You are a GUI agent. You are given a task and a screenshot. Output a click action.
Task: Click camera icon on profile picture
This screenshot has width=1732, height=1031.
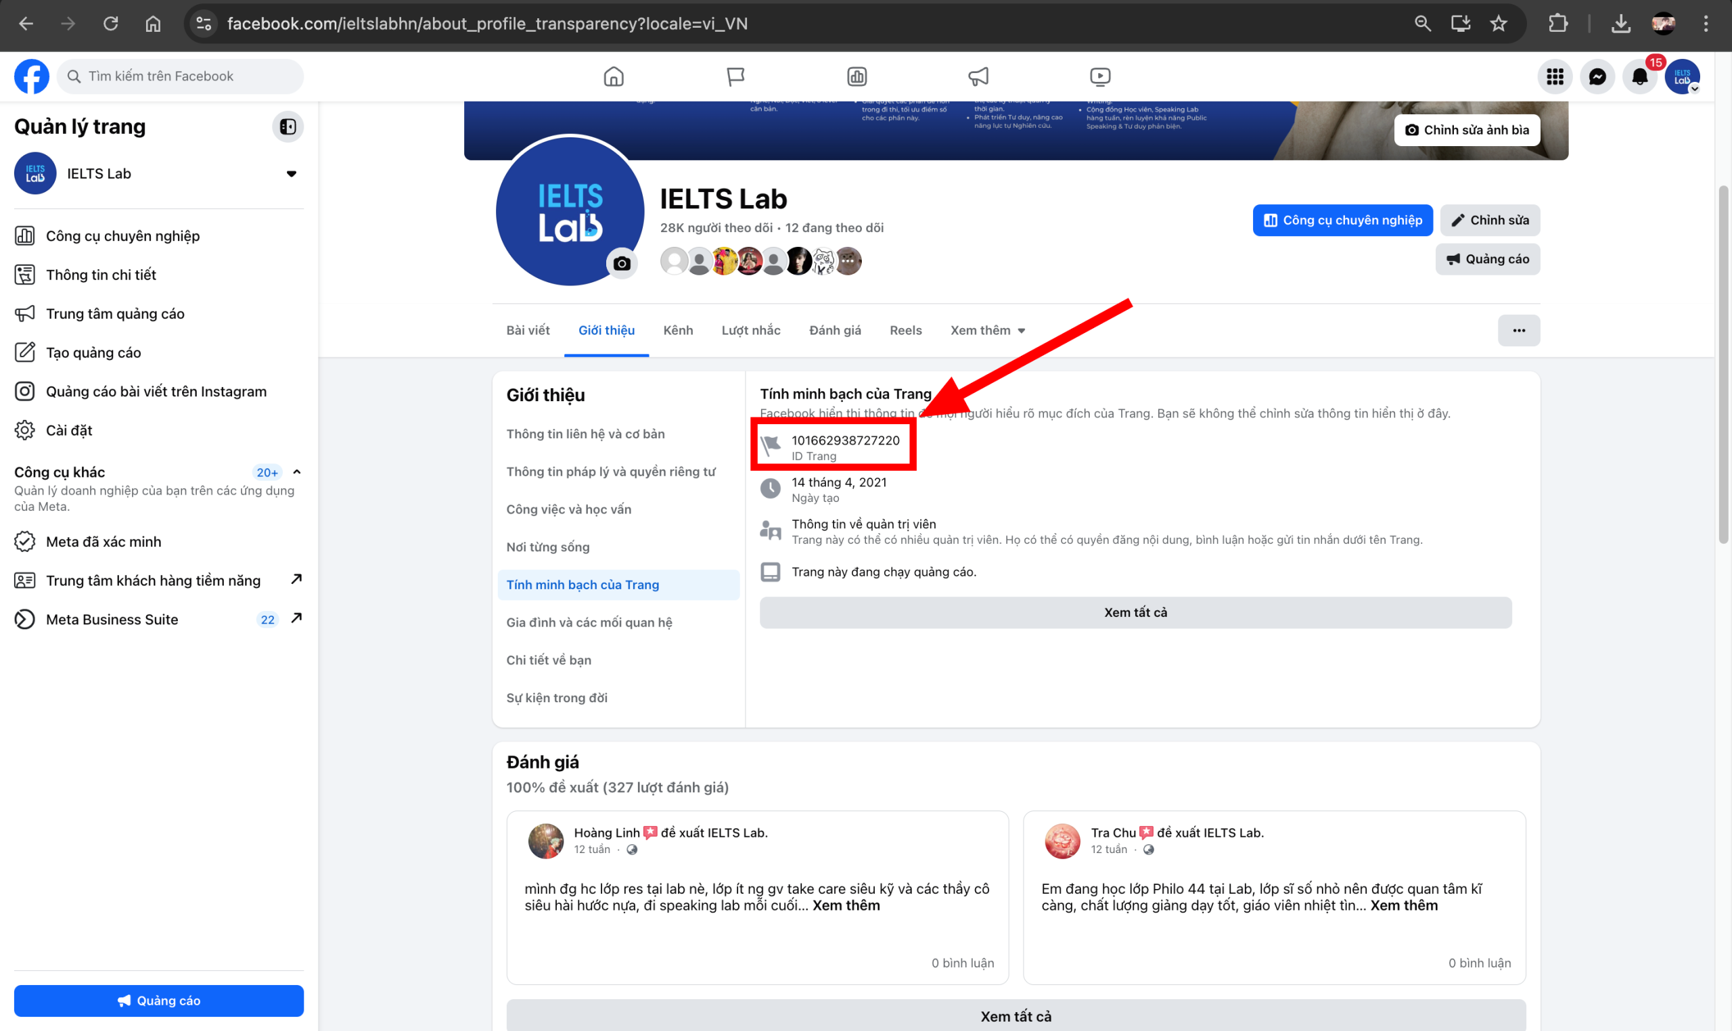point(622,263)
